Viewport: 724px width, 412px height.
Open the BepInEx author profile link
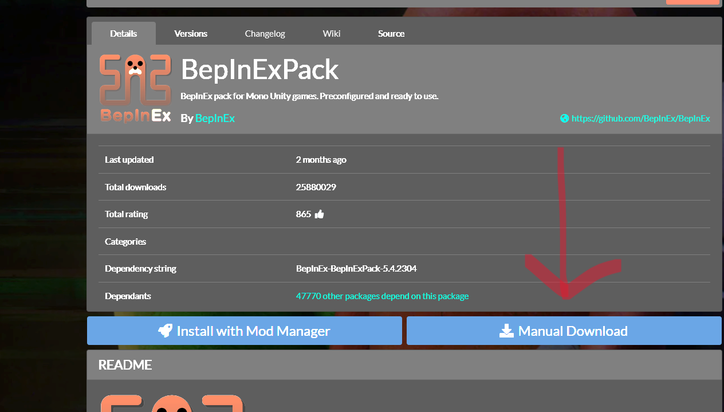pos(215,118)
